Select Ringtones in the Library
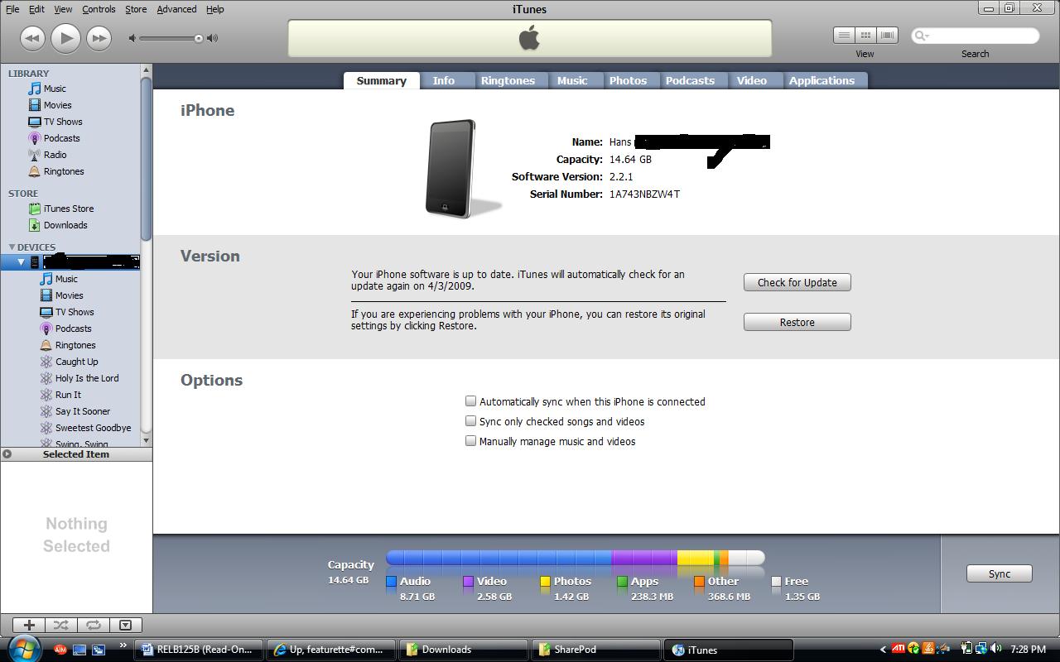Viewport: 1060px width, 662px height. 64,171
